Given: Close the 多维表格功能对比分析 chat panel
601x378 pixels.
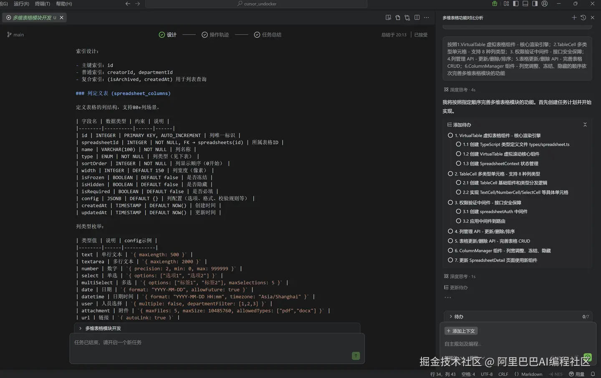Looking at the screenshot, I should coord(592,18).
